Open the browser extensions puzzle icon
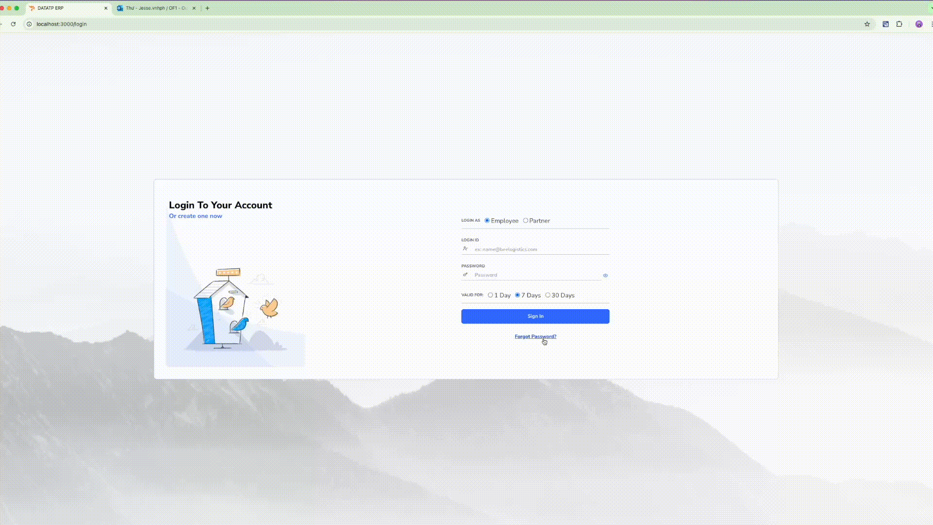The height and width of the screenshot is (525, 933). (x=899, y=24)
